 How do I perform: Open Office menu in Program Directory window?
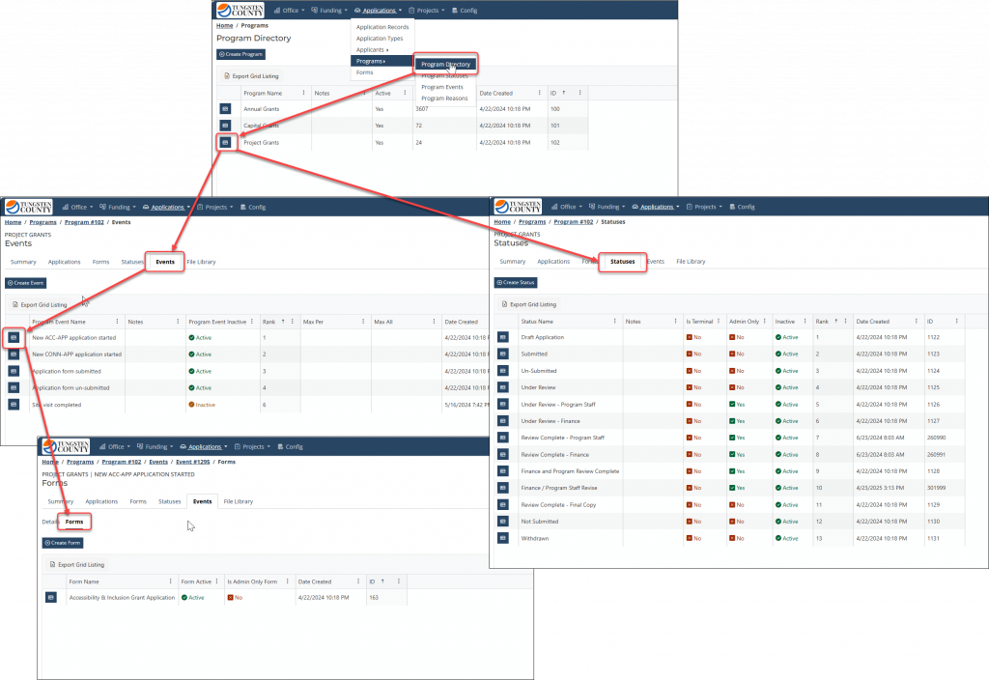click(290, 11)
